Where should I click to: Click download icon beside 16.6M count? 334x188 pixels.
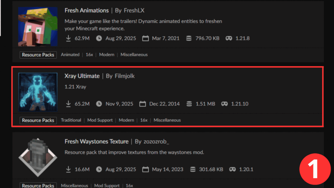tap(68, 169)
